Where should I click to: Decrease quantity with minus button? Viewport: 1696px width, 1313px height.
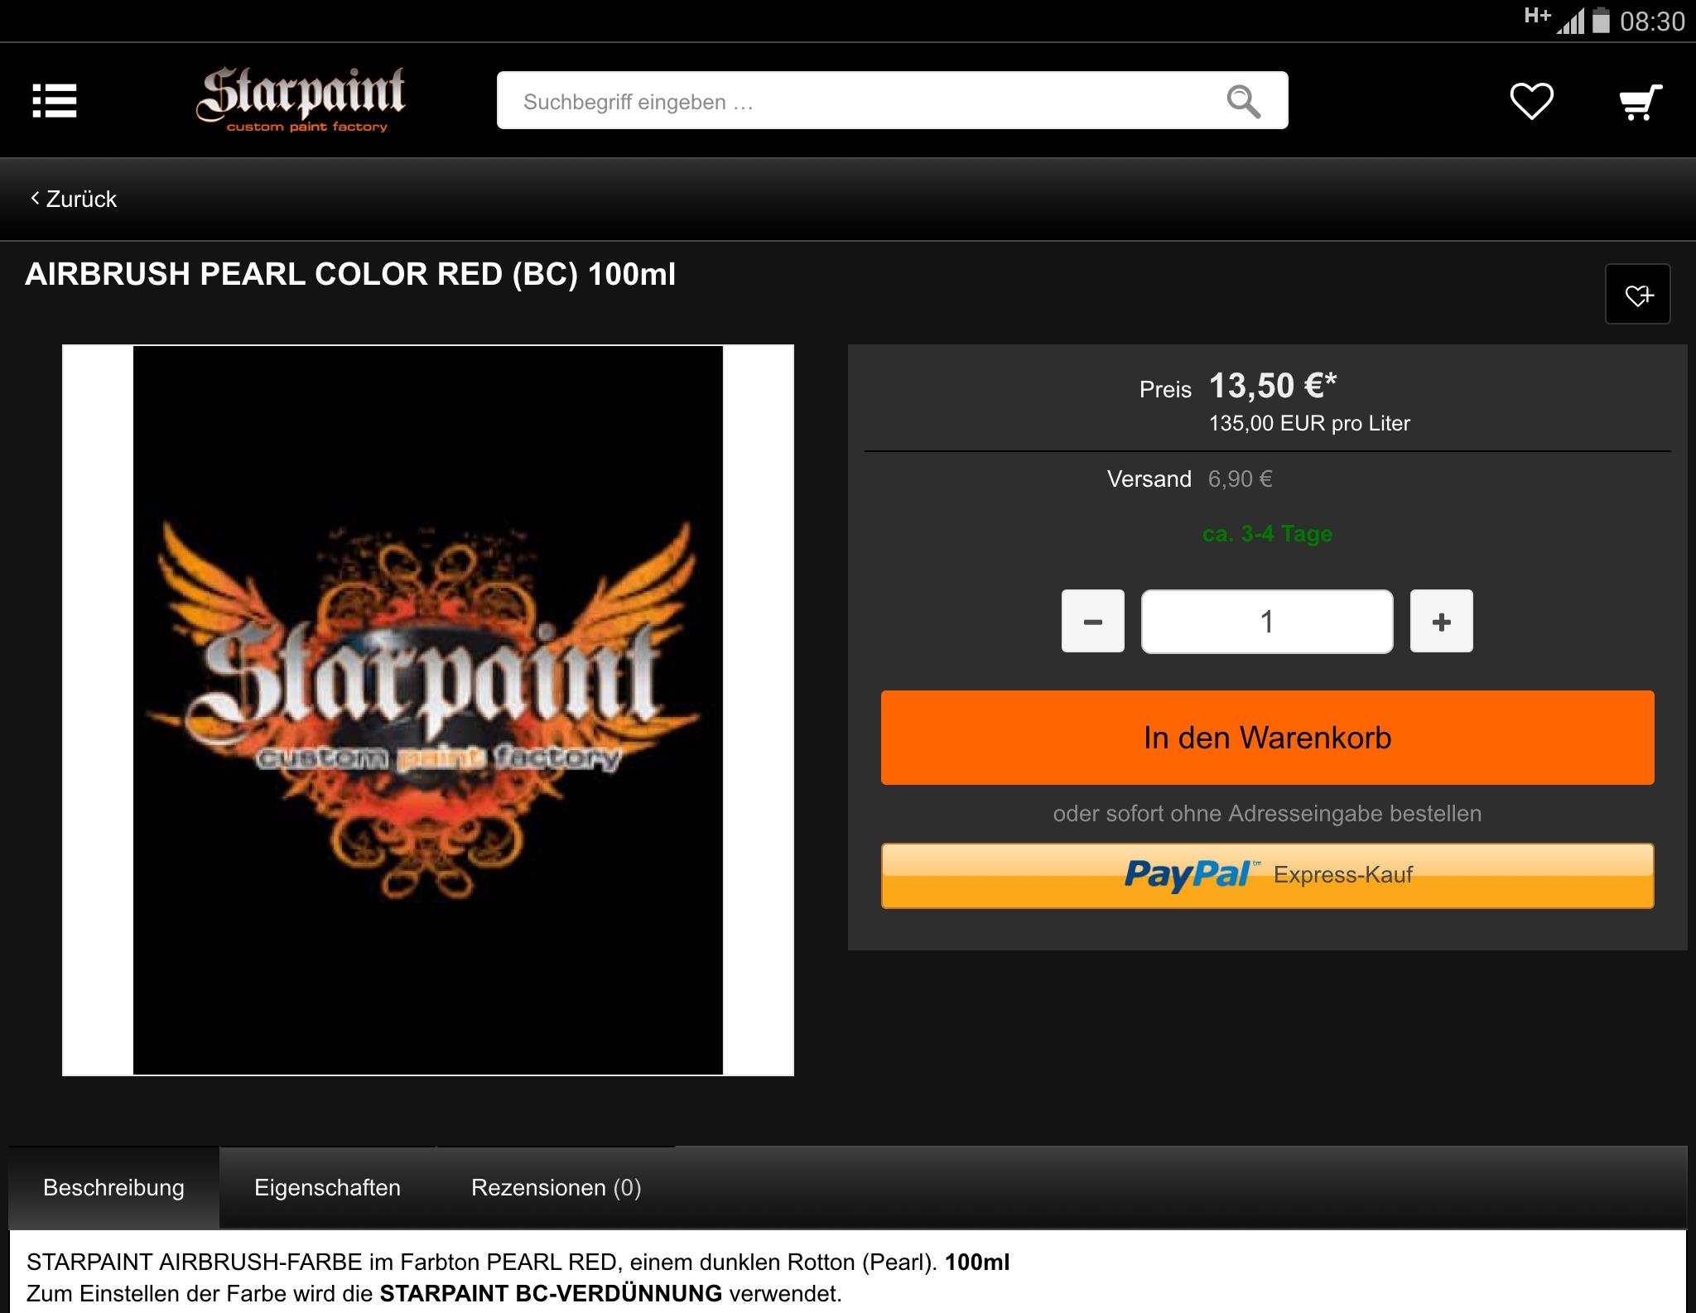pos(1093,621)
